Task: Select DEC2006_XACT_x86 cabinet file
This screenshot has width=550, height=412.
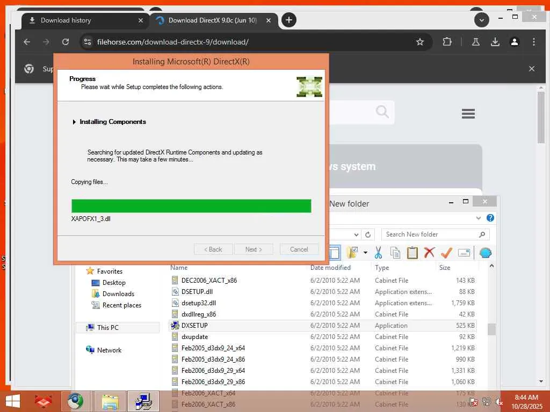Action: [209, 280]
